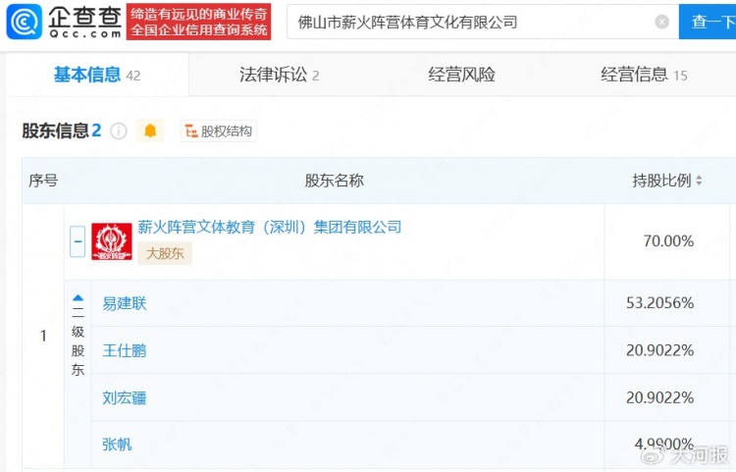This screenshot has width=736, height=472.
Task: Collapse the 二级股东 arrow
Action: click(79, 298)
